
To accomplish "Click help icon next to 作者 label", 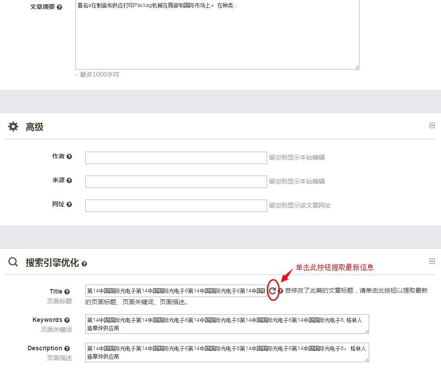I will click(69, 157).
